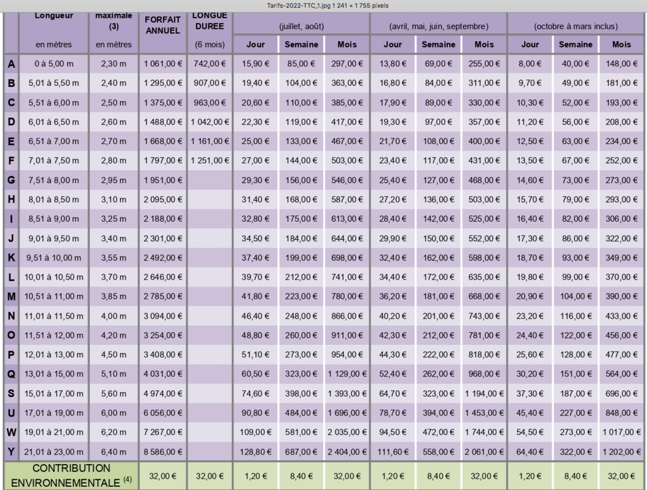The width and height of the screenshot is (647, 490).
Task: Click the (juillet, août) season header
Action: click(301, 27)
